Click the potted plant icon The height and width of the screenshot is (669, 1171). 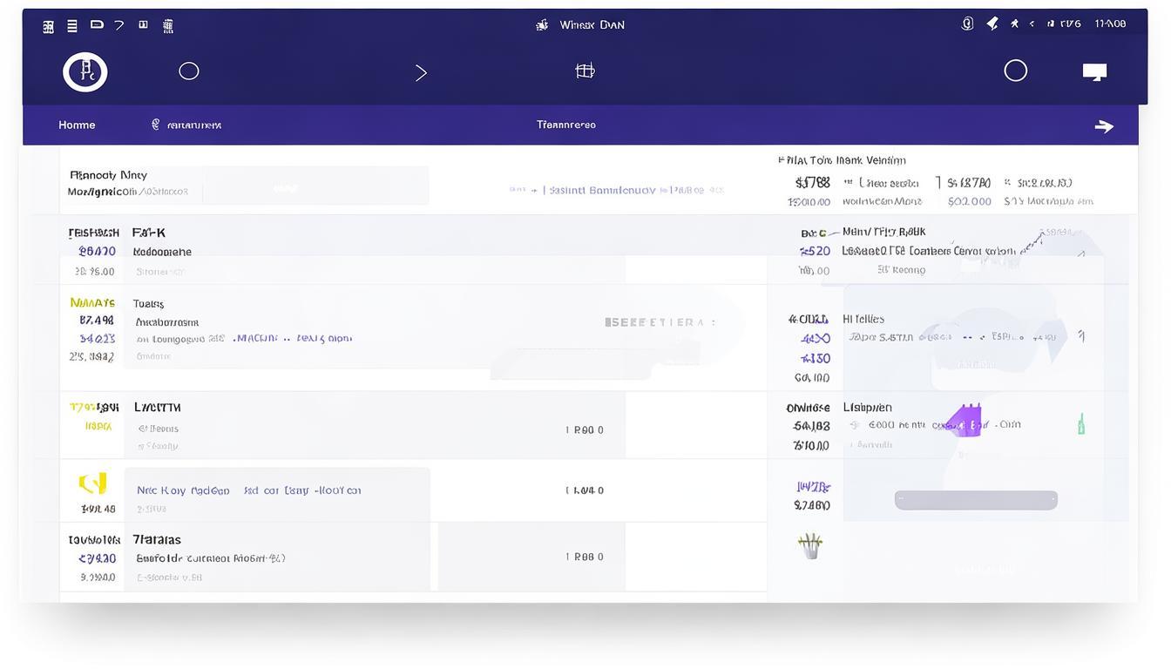click(810, 546)
